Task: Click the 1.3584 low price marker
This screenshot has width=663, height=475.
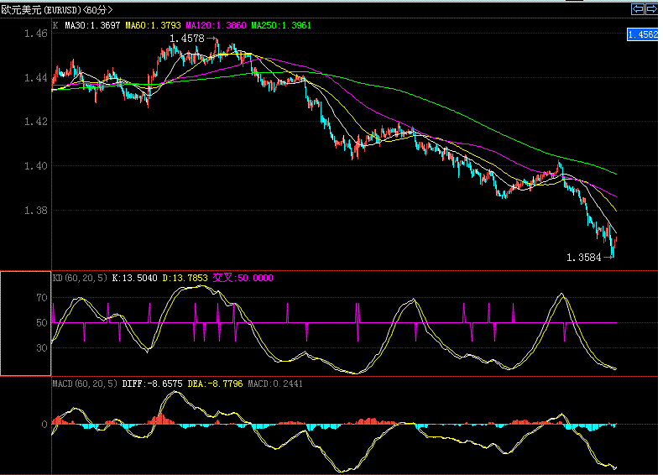Action: tap(584, 258)
